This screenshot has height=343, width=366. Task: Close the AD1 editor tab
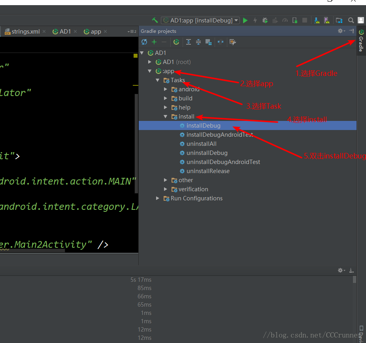(x=75, y=32)
